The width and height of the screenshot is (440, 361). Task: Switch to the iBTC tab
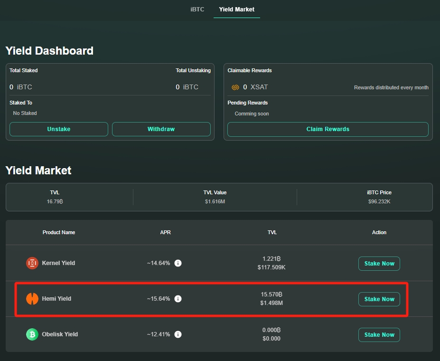(197, 9)
